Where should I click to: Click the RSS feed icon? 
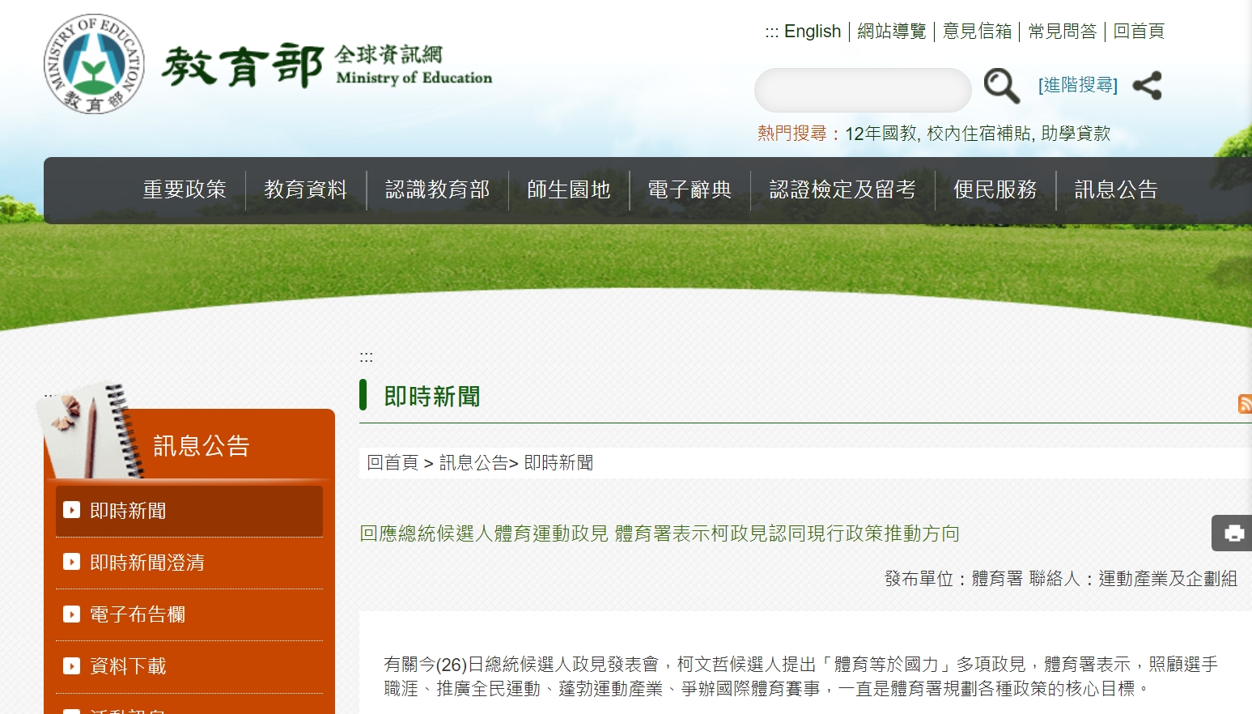point(1245,403)
